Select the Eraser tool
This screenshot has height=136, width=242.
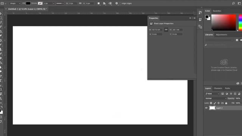(1, 58)
